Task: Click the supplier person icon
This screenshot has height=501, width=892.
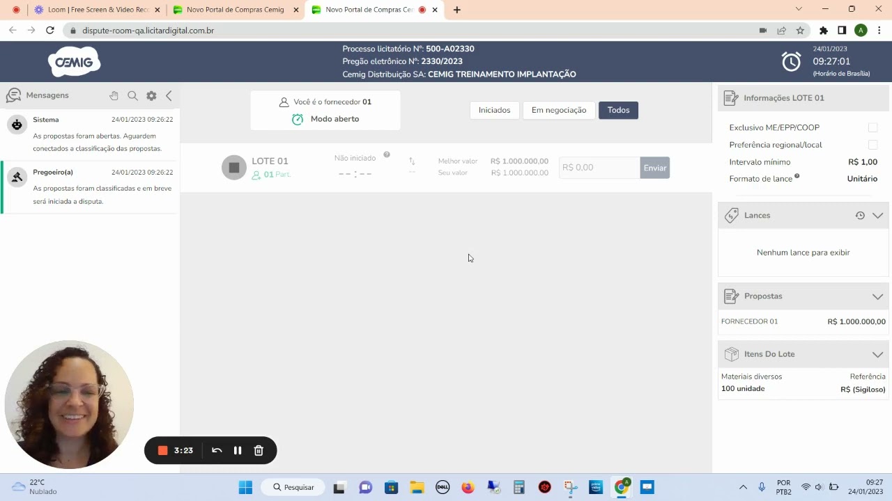Action: click(284, 102)
